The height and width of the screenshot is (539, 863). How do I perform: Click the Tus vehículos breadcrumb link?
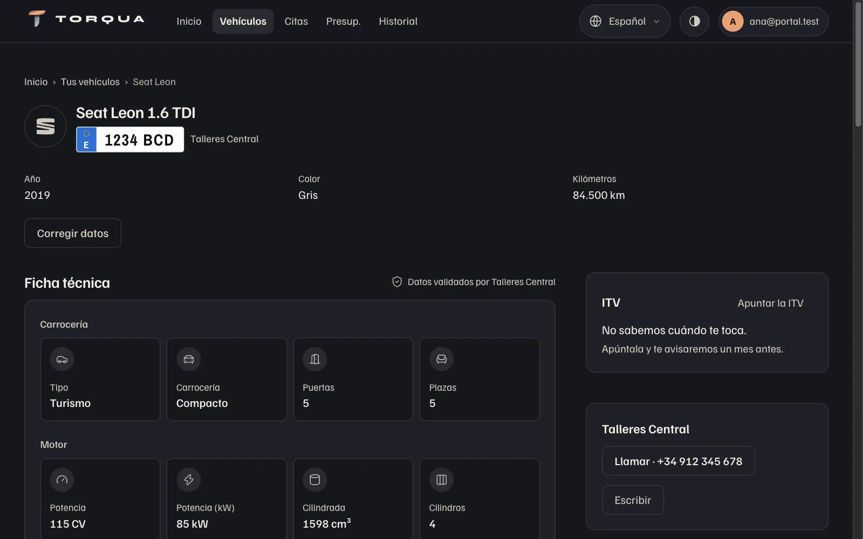(x=90, y=82)
